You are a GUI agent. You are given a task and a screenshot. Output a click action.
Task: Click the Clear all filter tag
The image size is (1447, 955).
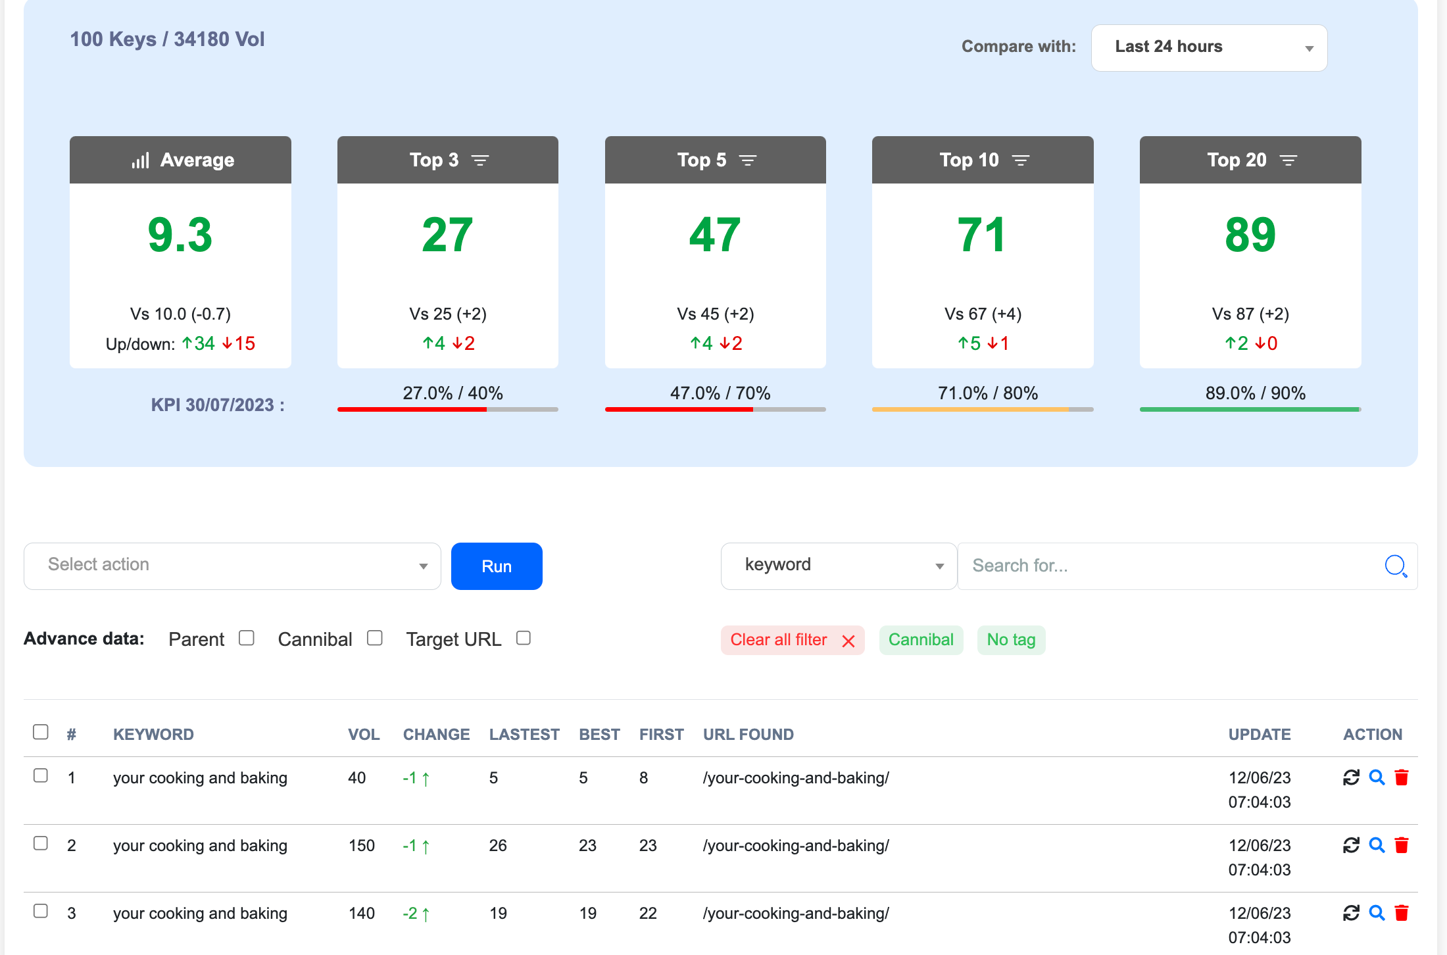[x=793, y=640]
